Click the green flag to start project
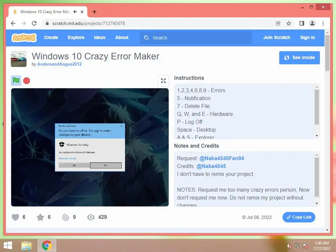The width and height of the screenshot is (336, 252). tap(16, 81)
